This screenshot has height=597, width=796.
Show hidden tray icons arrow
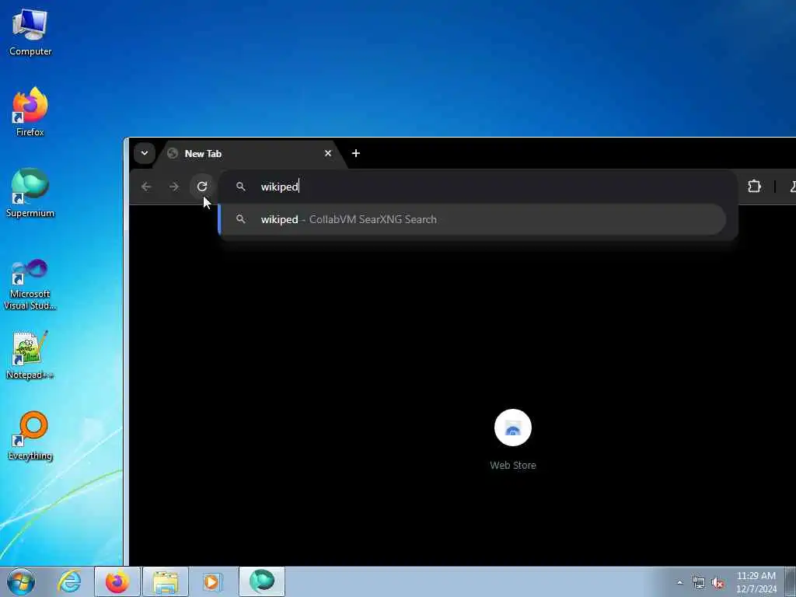(x=679, y=583)
